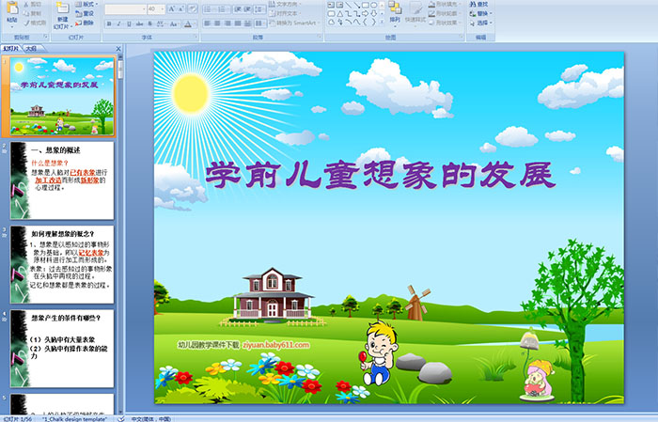The width and height of the screenshot is (658, 422).
Task: Select the oval shape in gallery
Action: point(373,5)
